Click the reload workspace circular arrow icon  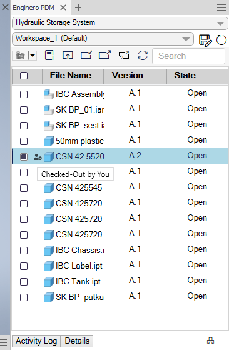[x=221, y=40]
